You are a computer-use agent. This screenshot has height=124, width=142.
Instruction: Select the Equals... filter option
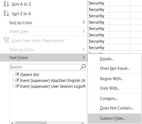[107, 59]
